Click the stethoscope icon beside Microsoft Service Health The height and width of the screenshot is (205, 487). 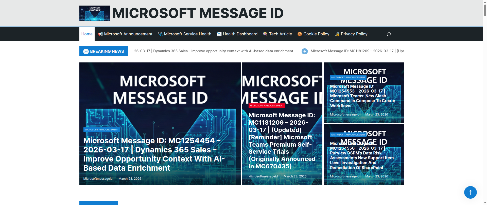160,34
